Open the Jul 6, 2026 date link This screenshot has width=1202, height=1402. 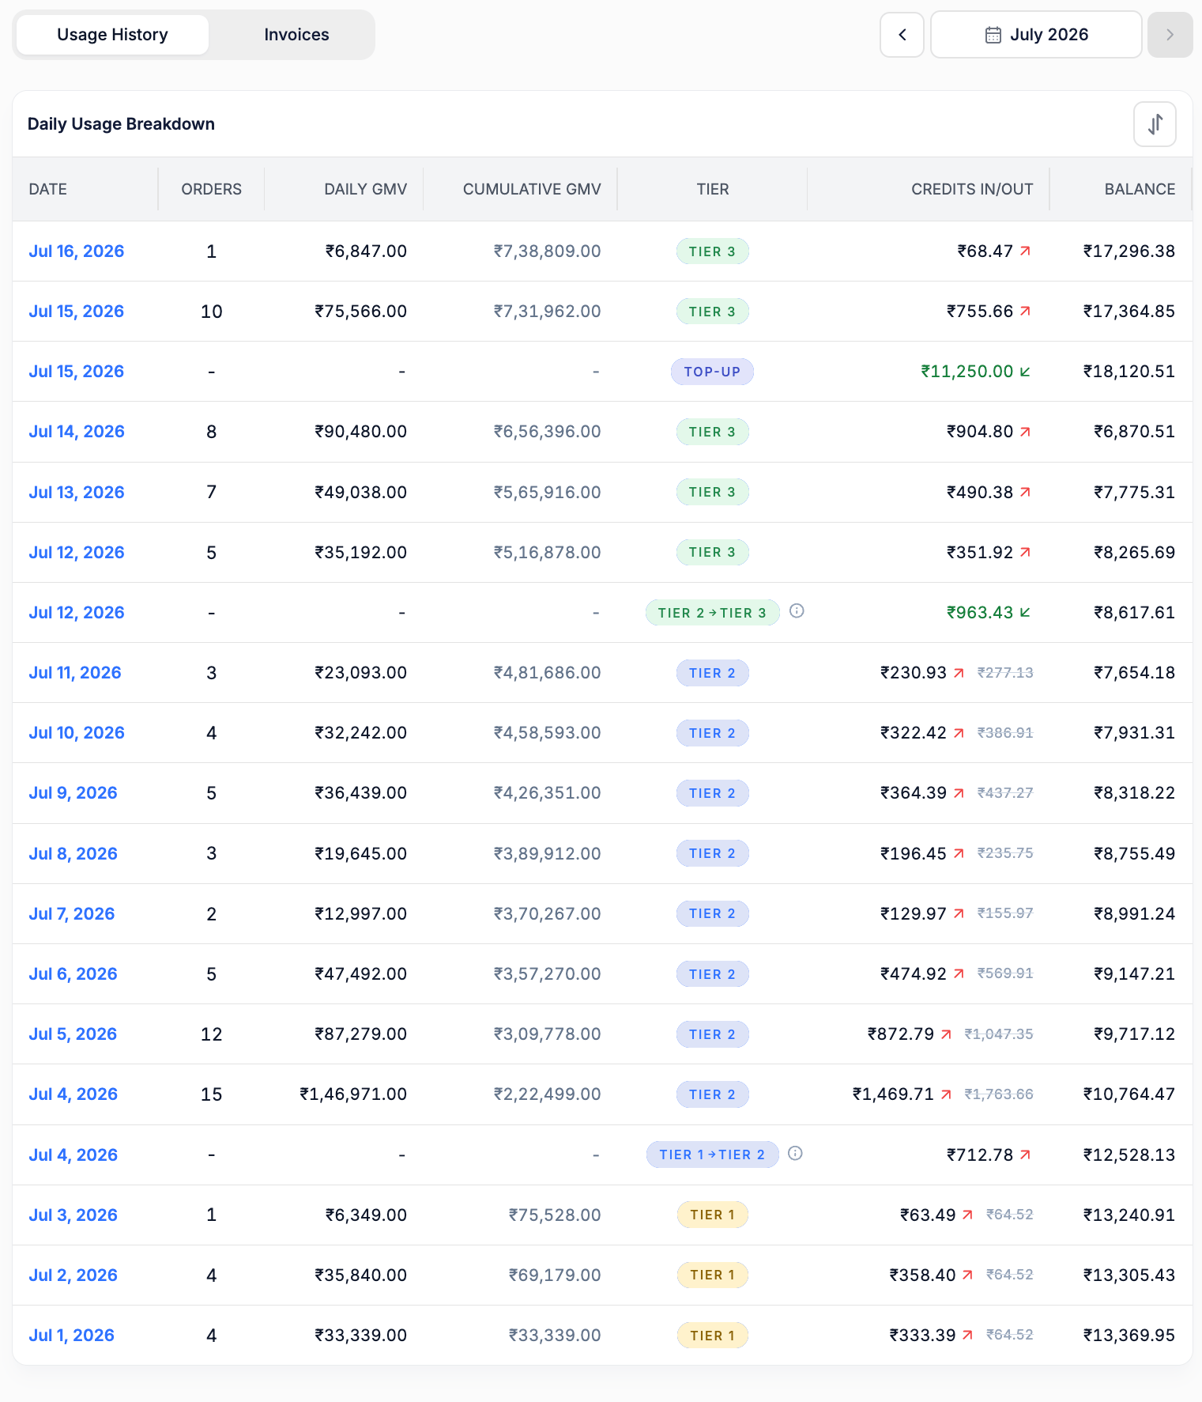pyautogui.click(x=73, y=973)
